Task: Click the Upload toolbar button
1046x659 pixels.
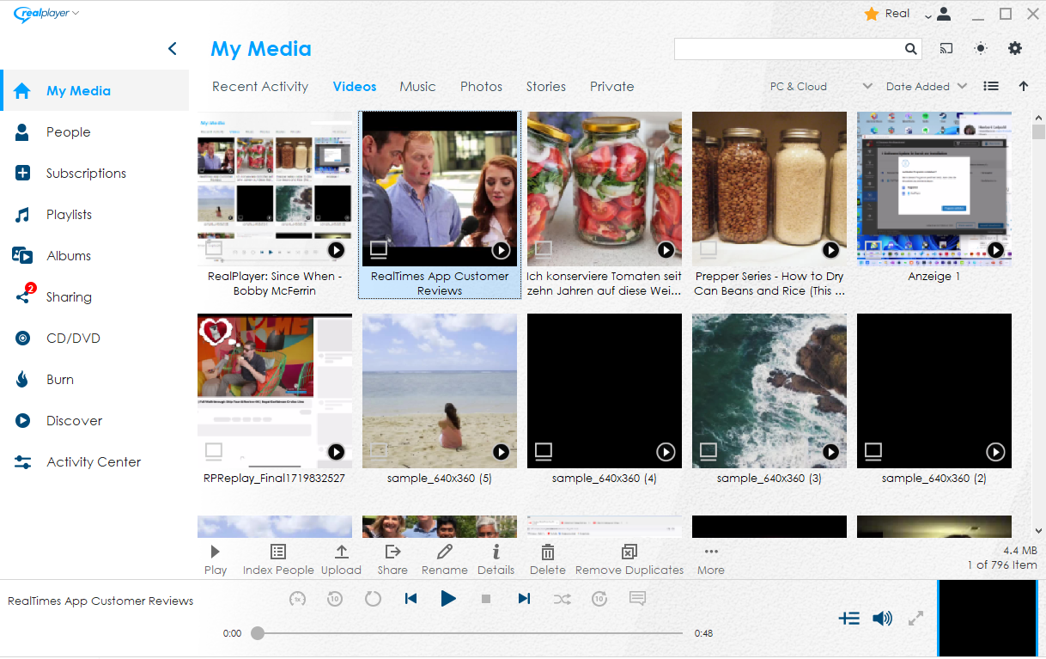Action: point(341,559)
